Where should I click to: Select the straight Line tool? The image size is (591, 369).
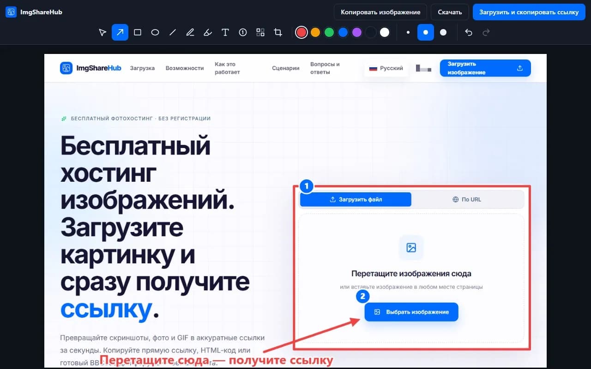click(173, 32)
